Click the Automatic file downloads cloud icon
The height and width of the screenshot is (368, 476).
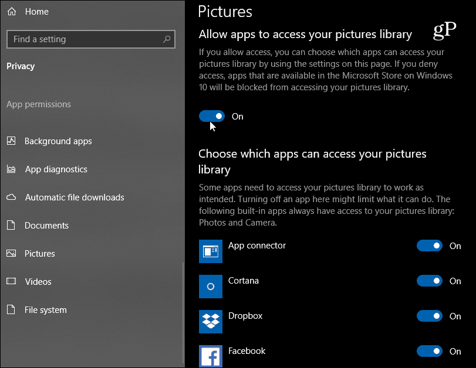click(11, 197)
